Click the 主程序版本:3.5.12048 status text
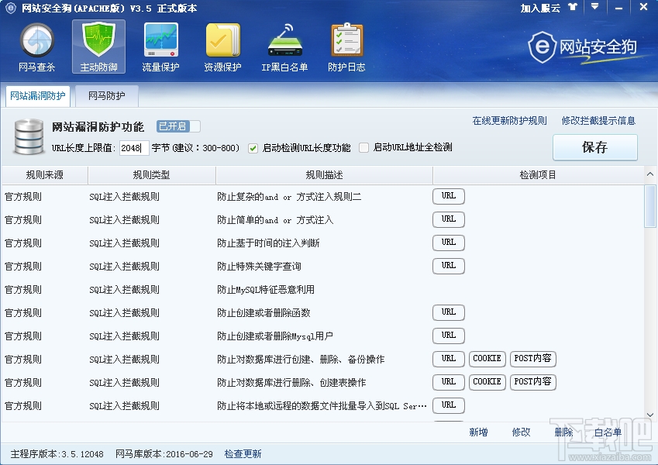Viewport: 658px width, 465px height. point(57,454)
